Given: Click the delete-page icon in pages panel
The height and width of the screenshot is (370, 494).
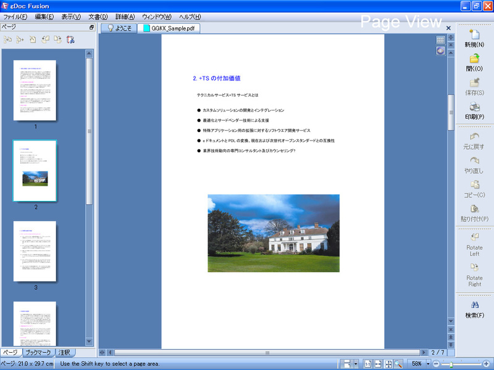Looking at the screenshot, I should coord(33,39).
